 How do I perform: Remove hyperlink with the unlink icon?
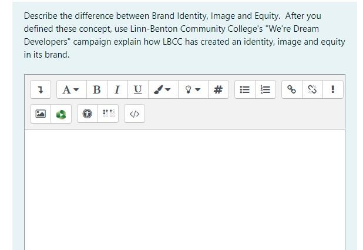point(312,89)
